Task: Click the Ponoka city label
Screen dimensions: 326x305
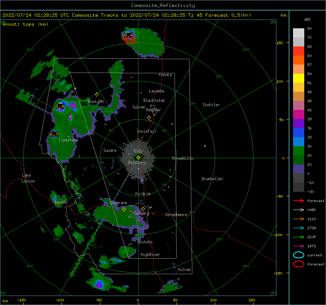Action: click(x=165, y=75)
